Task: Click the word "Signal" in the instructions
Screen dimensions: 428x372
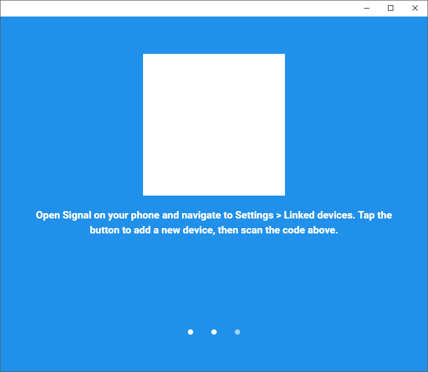Action: point(77,215)
